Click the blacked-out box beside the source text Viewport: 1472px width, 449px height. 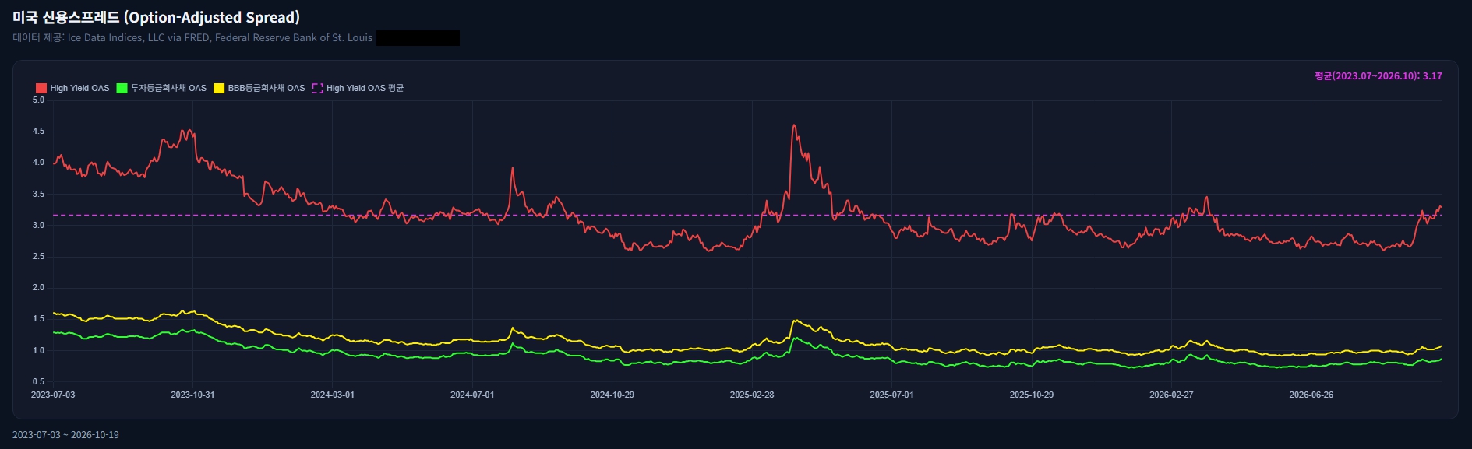coord(418,38)
